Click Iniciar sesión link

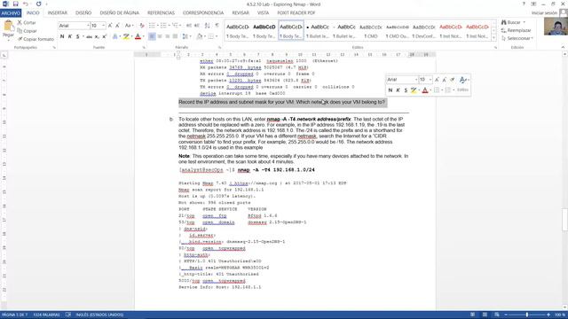(544, 13)
